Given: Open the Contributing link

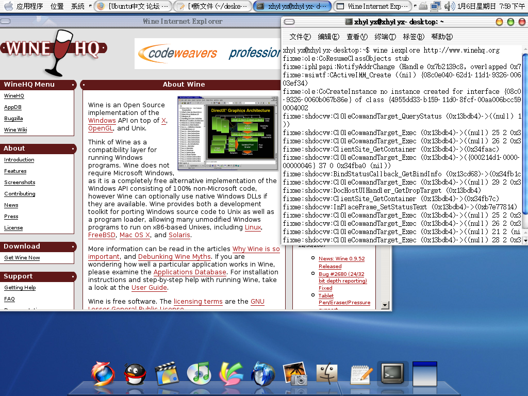Looking at the screenshot, I should pyautogui.click(x=20, y=194).
